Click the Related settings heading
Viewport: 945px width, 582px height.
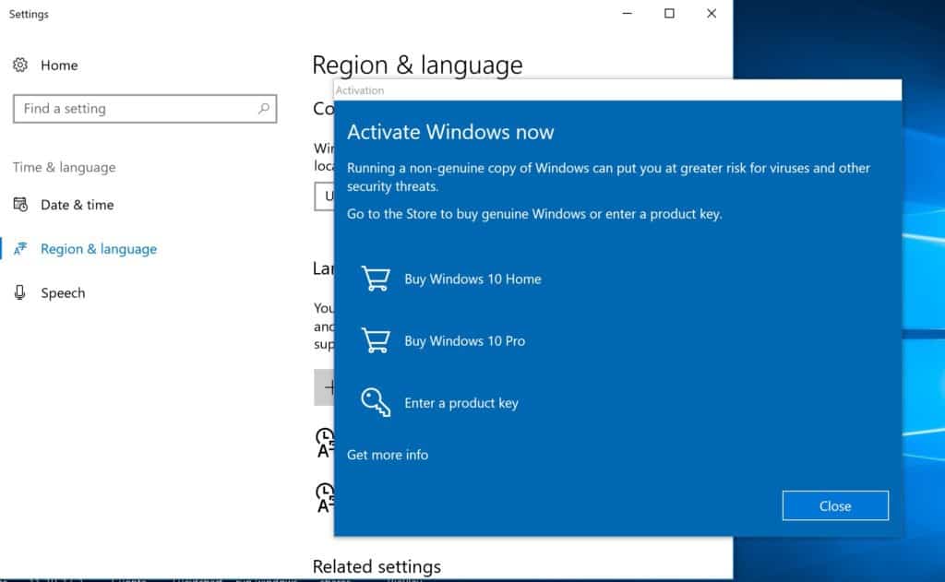(x=377, y=566)
